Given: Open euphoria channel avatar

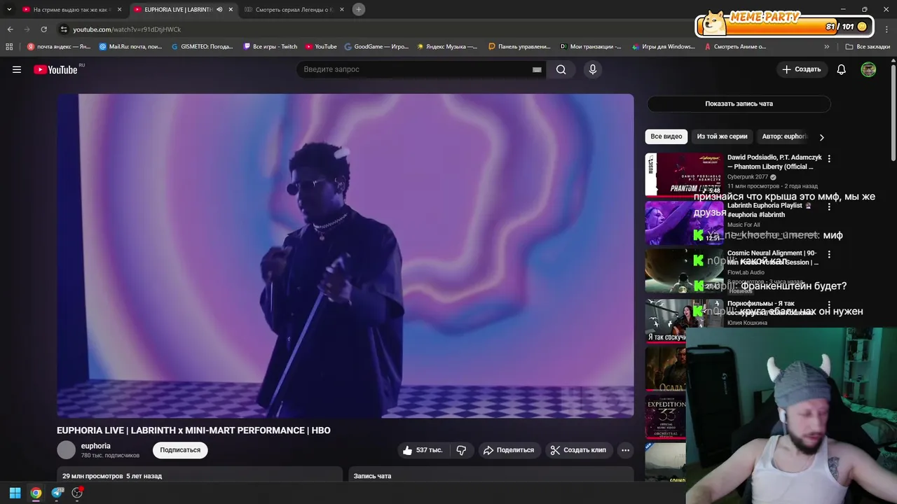Looking at the screenshot, I should [x=66, y=450].
